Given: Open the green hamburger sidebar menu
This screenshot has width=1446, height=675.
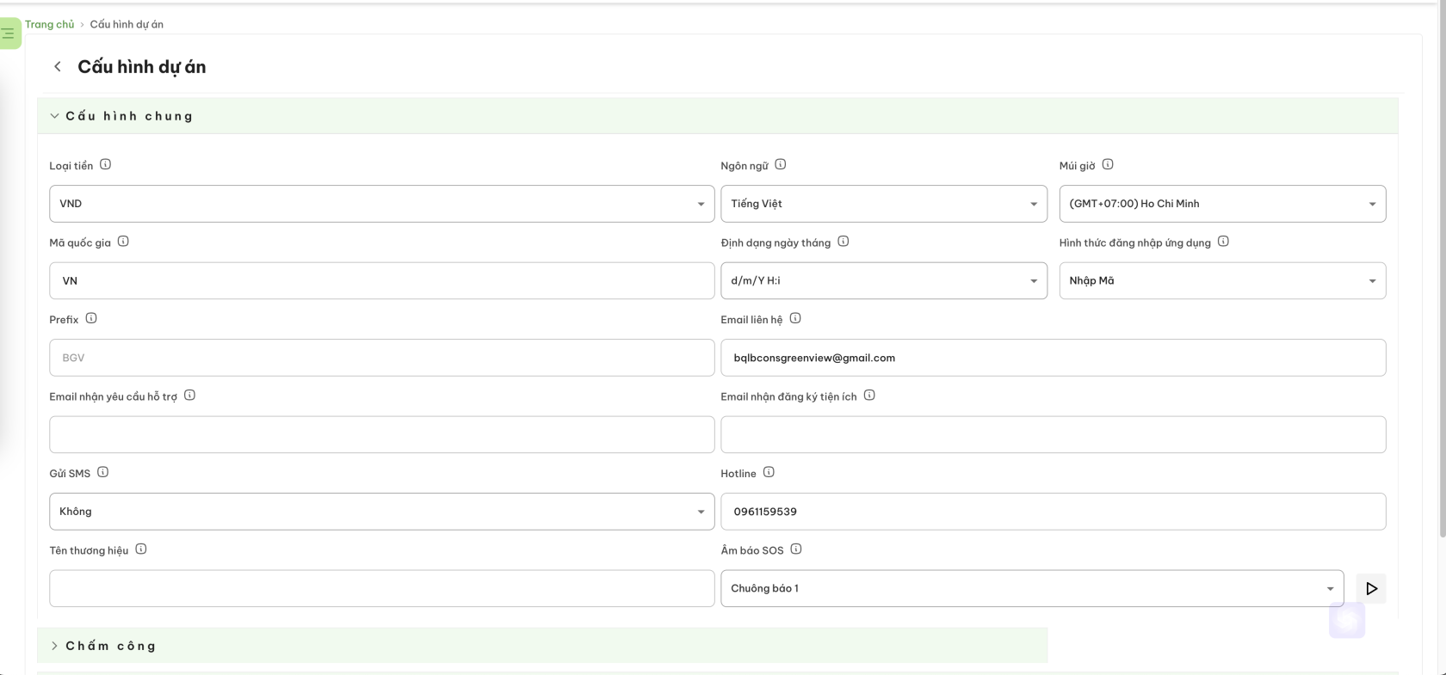Looking at the screenshot, I should (9, 34).
